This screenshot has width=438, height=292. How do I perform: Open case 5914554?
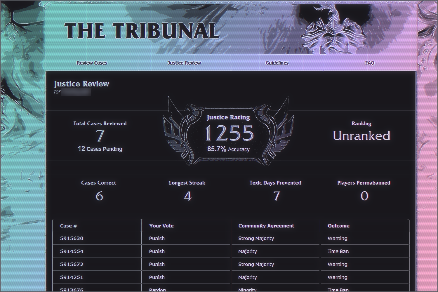pos(72,251)
